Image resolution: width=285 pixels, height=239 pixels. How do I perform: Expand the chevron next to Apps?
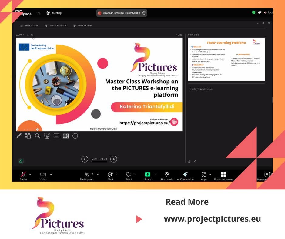click(x=210, y=174)
